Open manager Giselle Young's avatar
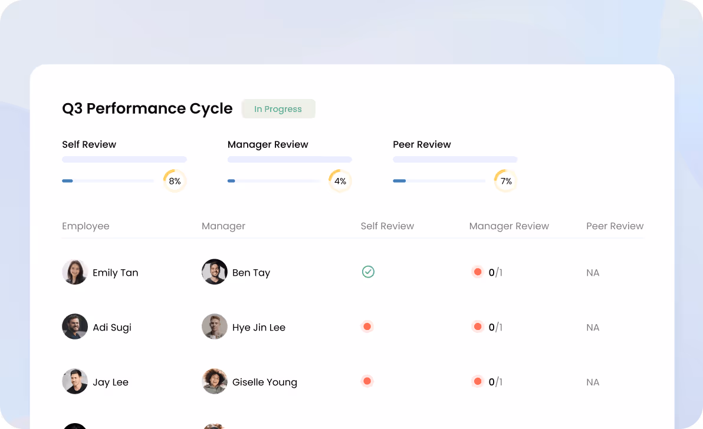This screenshot has width=703, height=429. click(215, 381)
